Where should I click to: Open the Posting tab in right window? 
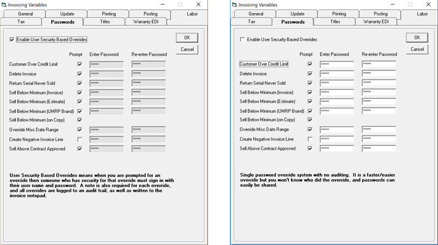[380, 14]
